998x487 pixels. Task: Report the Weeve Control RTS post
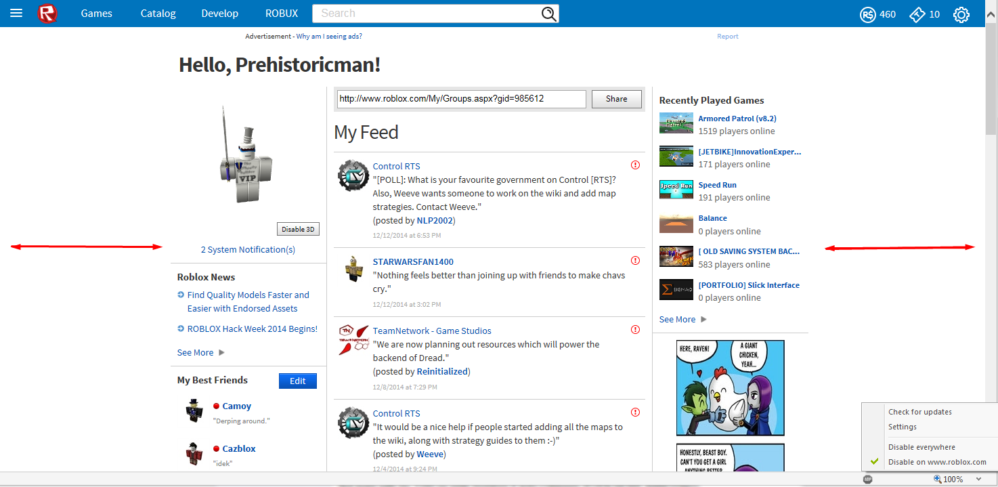tap(635, 412)
